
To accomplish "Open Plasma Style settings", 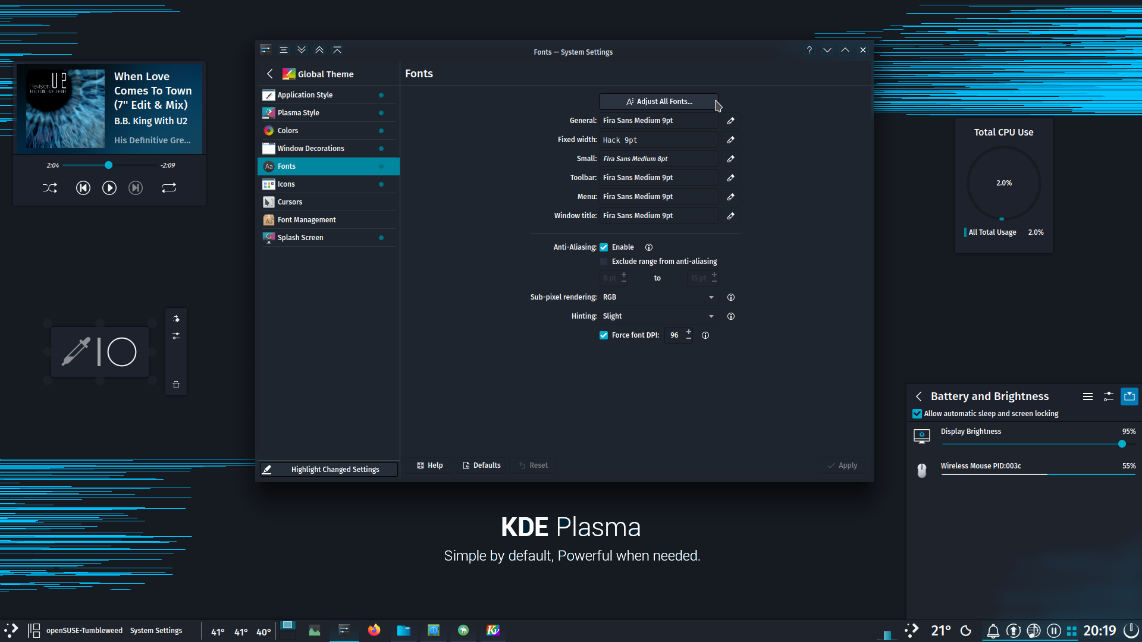I will (328, 113).
